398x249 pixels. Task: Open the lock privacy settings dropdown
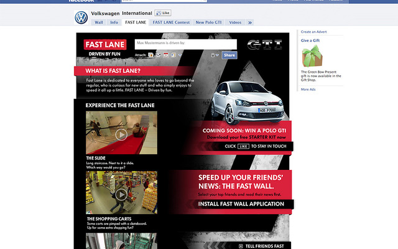click(215, 55)
